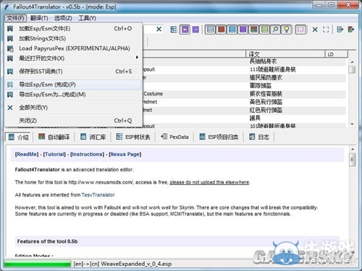The height and width of the screenshot is (271, 362).
Task: Click the light bulb toolbar icon
Action: click(x=287, y=30)
